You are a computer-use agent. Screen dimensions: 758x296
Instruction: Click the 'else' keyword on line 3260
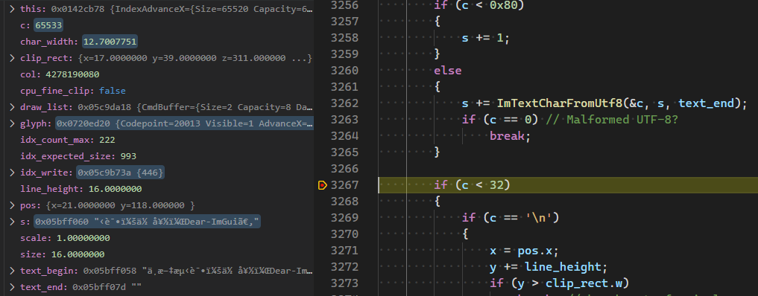pyautogui.click(x=448, y=71)
